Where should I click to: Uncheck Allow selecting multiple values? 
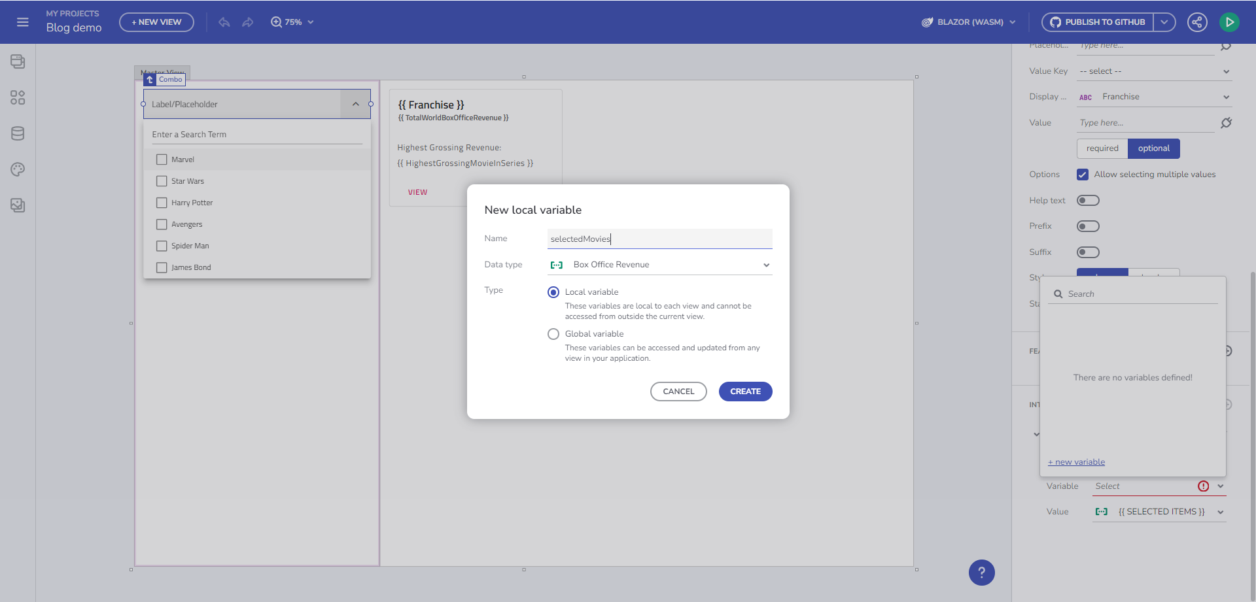(1083, 175)
